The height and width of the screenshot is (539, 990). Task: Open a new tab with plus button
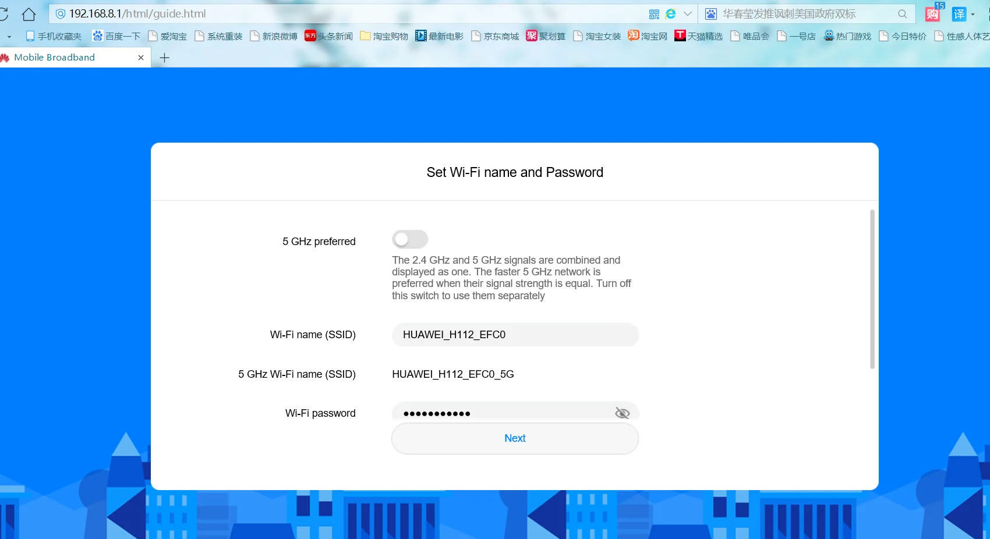tap(165, 58)
